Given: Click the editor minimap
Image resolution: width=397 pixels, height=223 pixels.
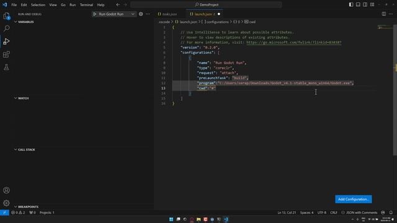Looking at the screenshot, I should (x=385, y=27).
